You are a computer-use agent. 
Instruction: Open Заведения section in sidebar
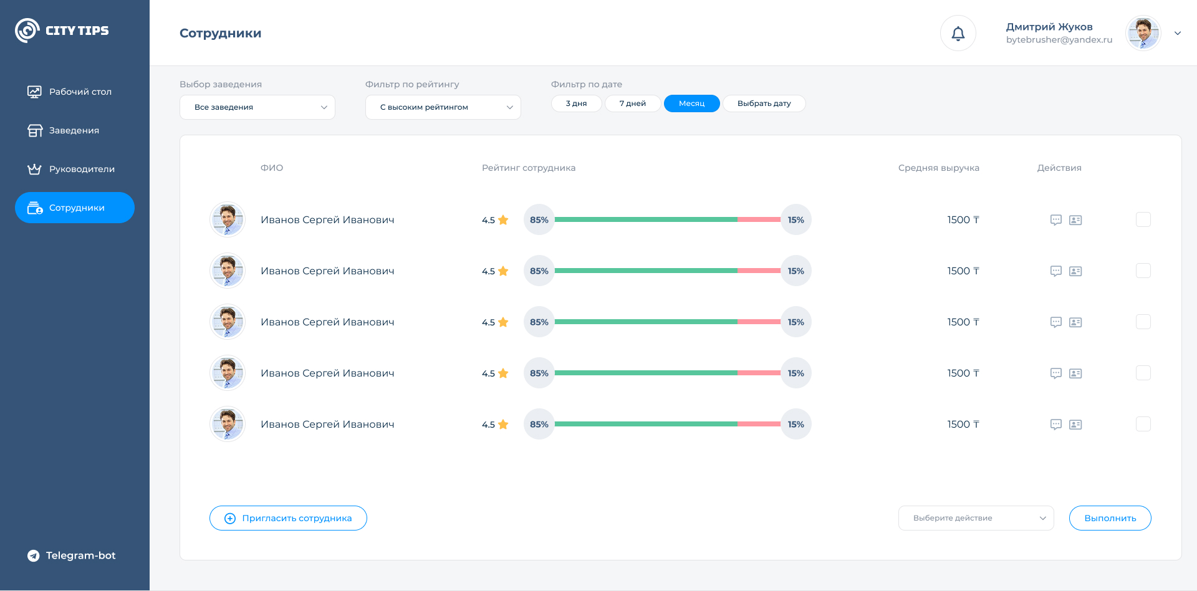tap(75, 130)
